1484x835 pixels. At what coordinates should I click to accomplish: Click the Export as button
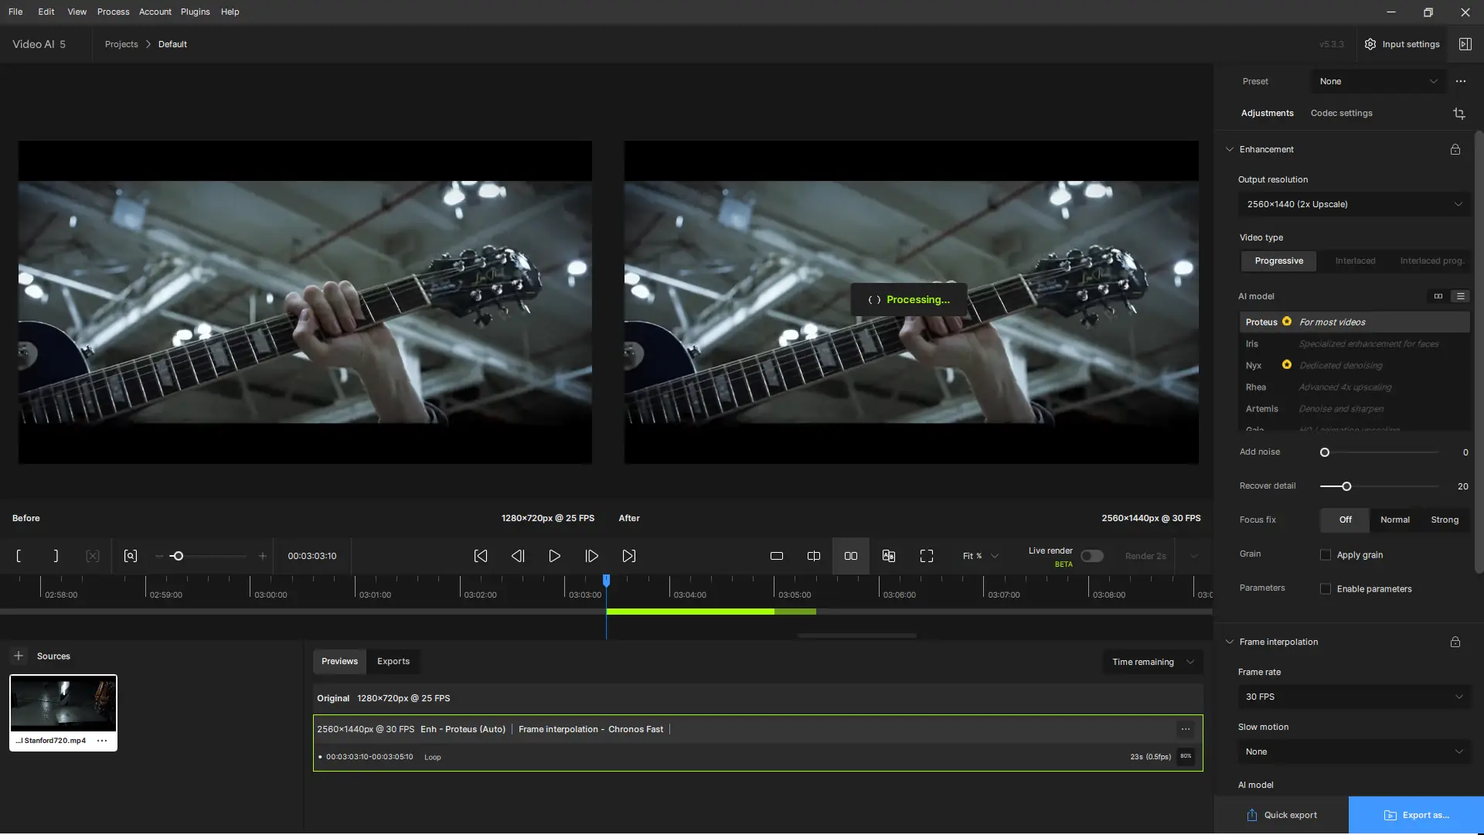(x=1416, y=815)
